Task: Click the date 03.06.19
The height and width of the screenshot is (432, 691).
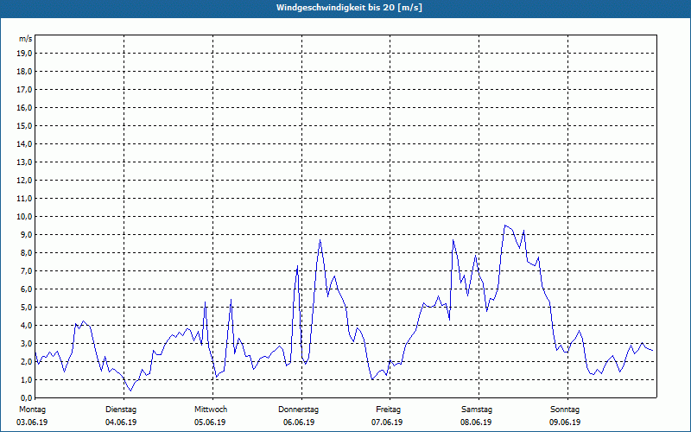Action: [32, 422]
